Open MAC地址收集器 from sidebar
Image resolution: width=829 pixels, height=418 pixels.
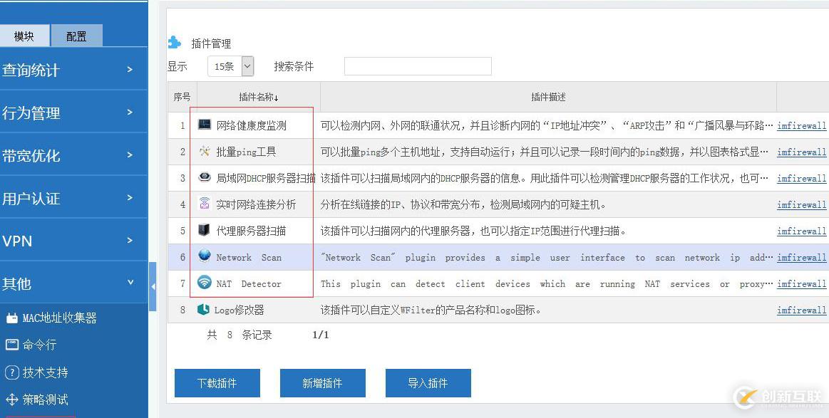(59, 318)
